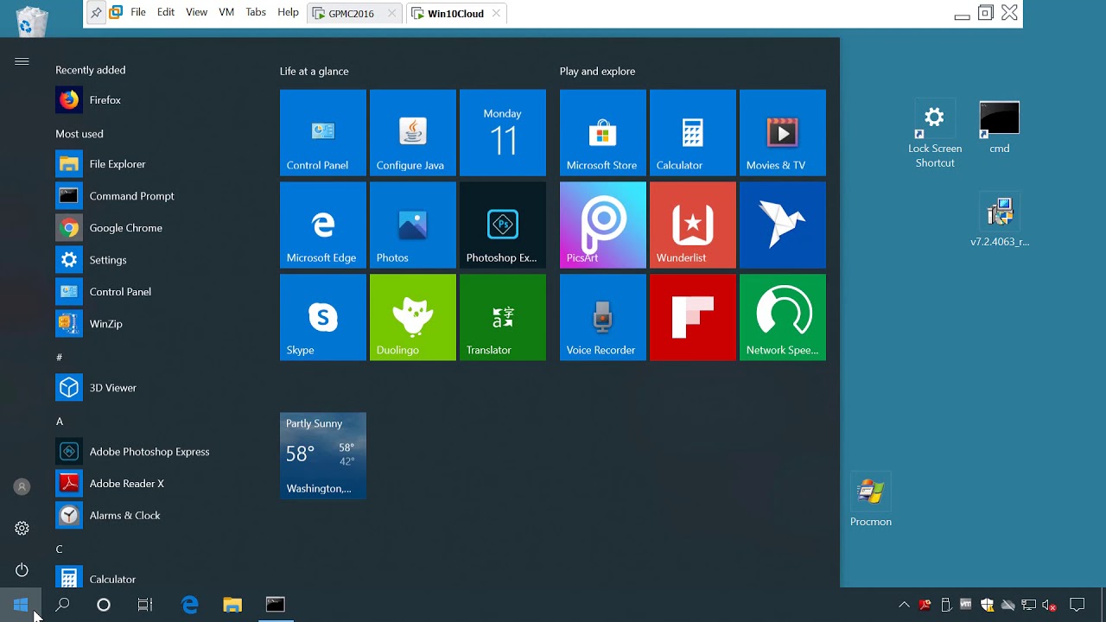The height and width of the screenshot is (622, 1106).
Task: Select the Procmon desktop icon
Action: tap(871, 501)
